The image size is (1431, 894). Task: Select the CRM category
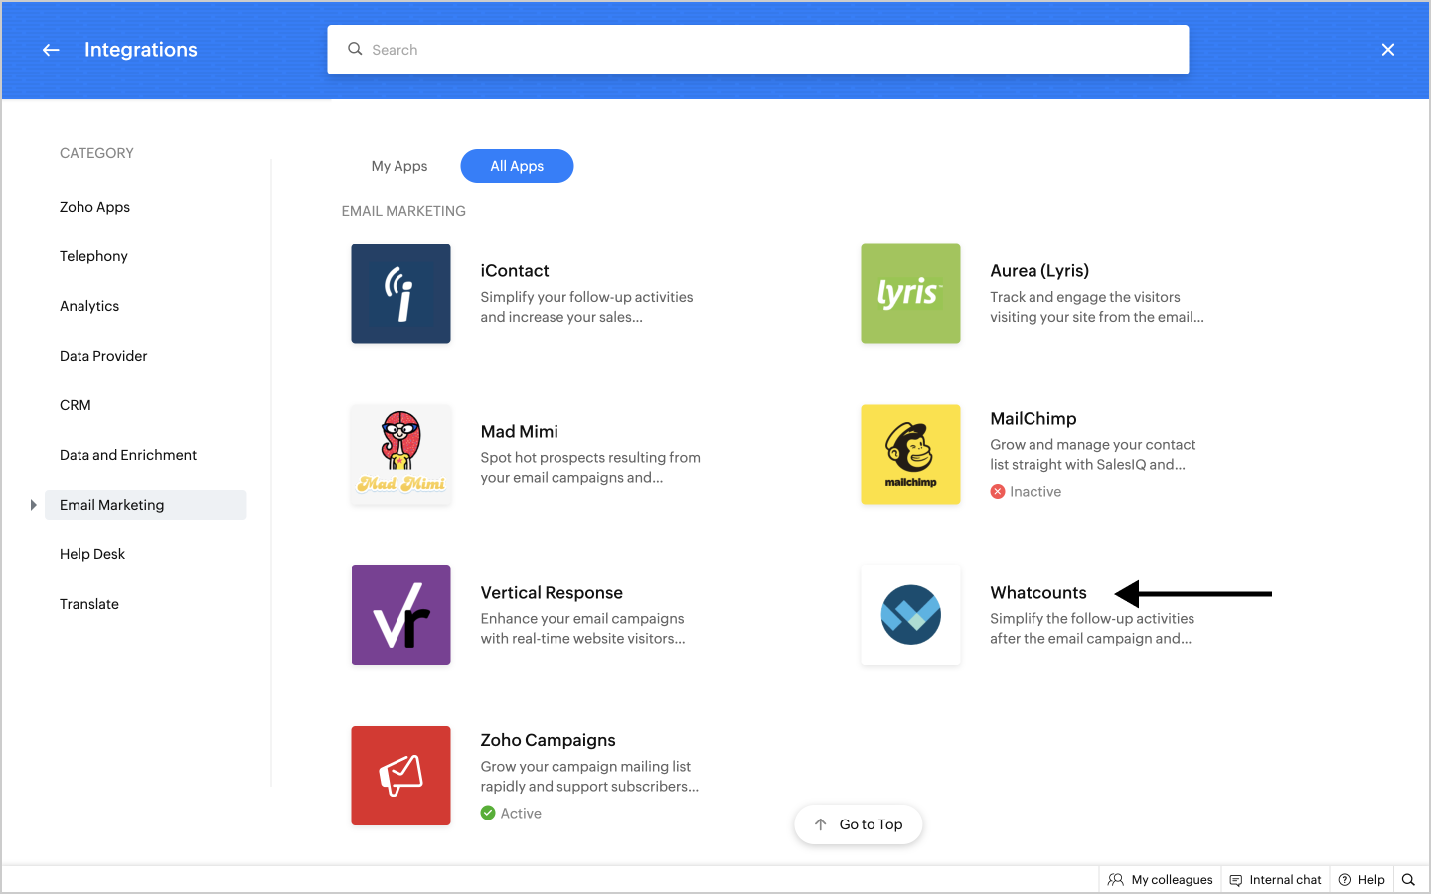[76, 405]
